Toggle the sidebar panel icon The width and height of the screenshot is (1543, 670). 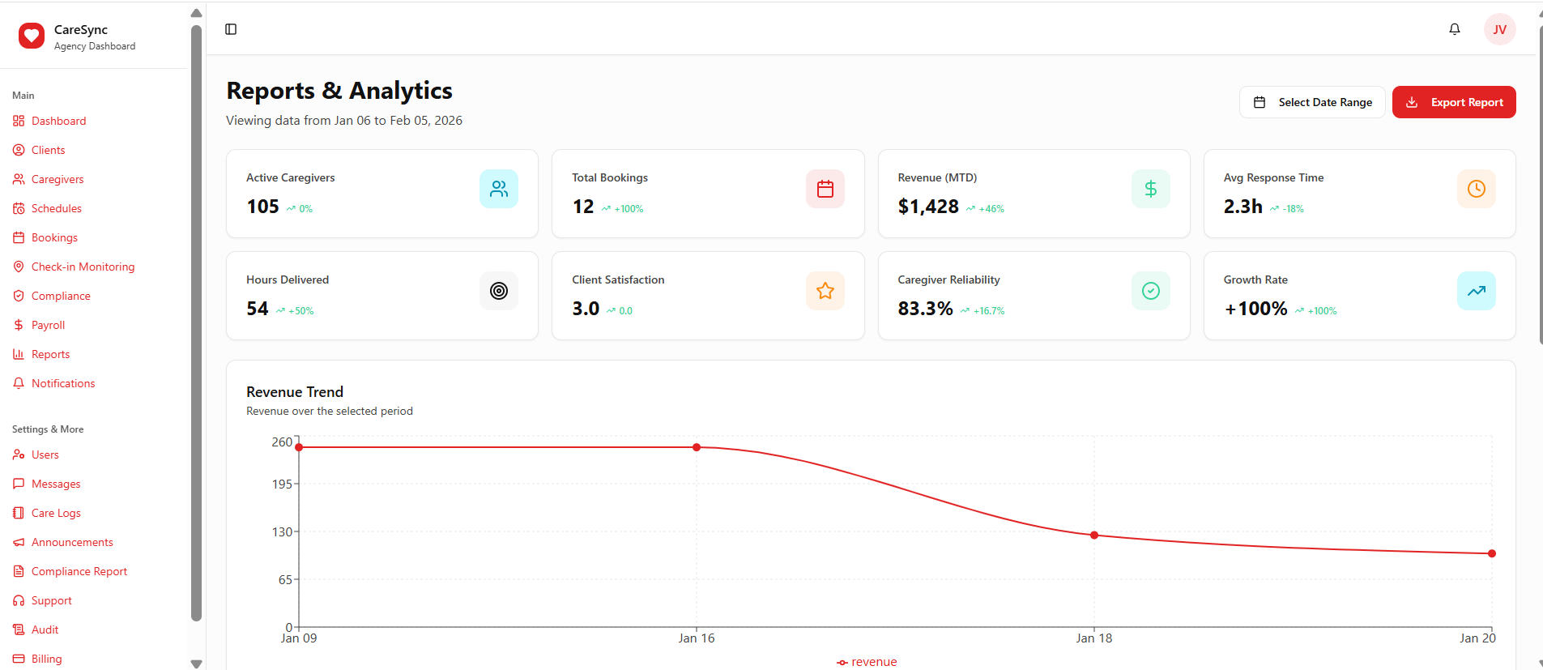click(x=231, y=29)
